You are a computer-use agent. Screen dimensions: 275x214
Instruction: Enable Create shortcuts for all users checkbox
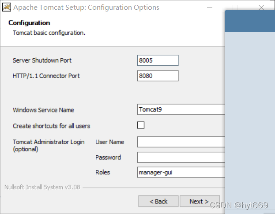coord(141,125)
